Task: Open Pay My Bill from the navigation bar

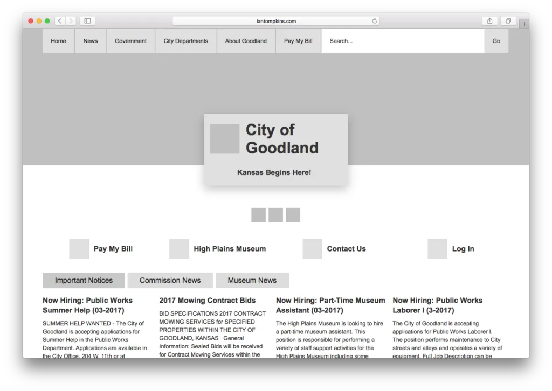Action: coord(298,40)
